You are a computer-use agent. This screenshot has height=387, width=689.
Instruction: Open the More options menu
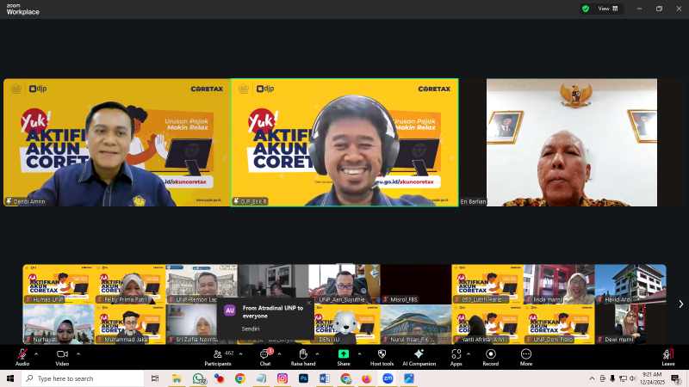tap(525, 354)
